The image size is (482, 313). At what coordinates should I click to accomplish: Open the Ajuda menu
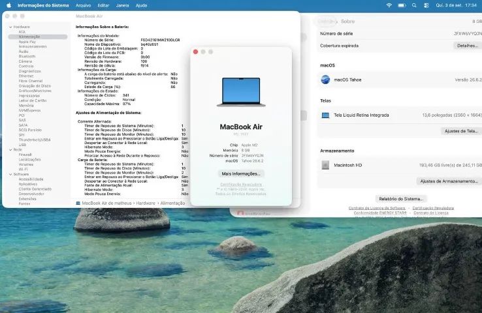pyautogui.click(x=142, y=5)
